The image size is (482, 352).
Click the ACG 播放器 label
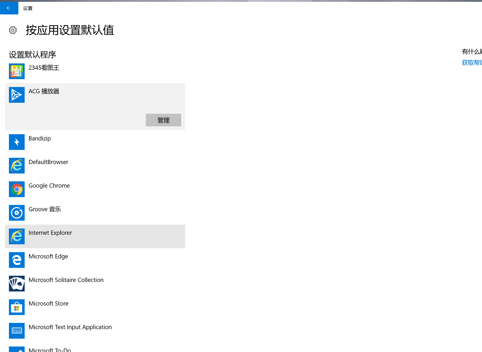click(x=44, y=91)
